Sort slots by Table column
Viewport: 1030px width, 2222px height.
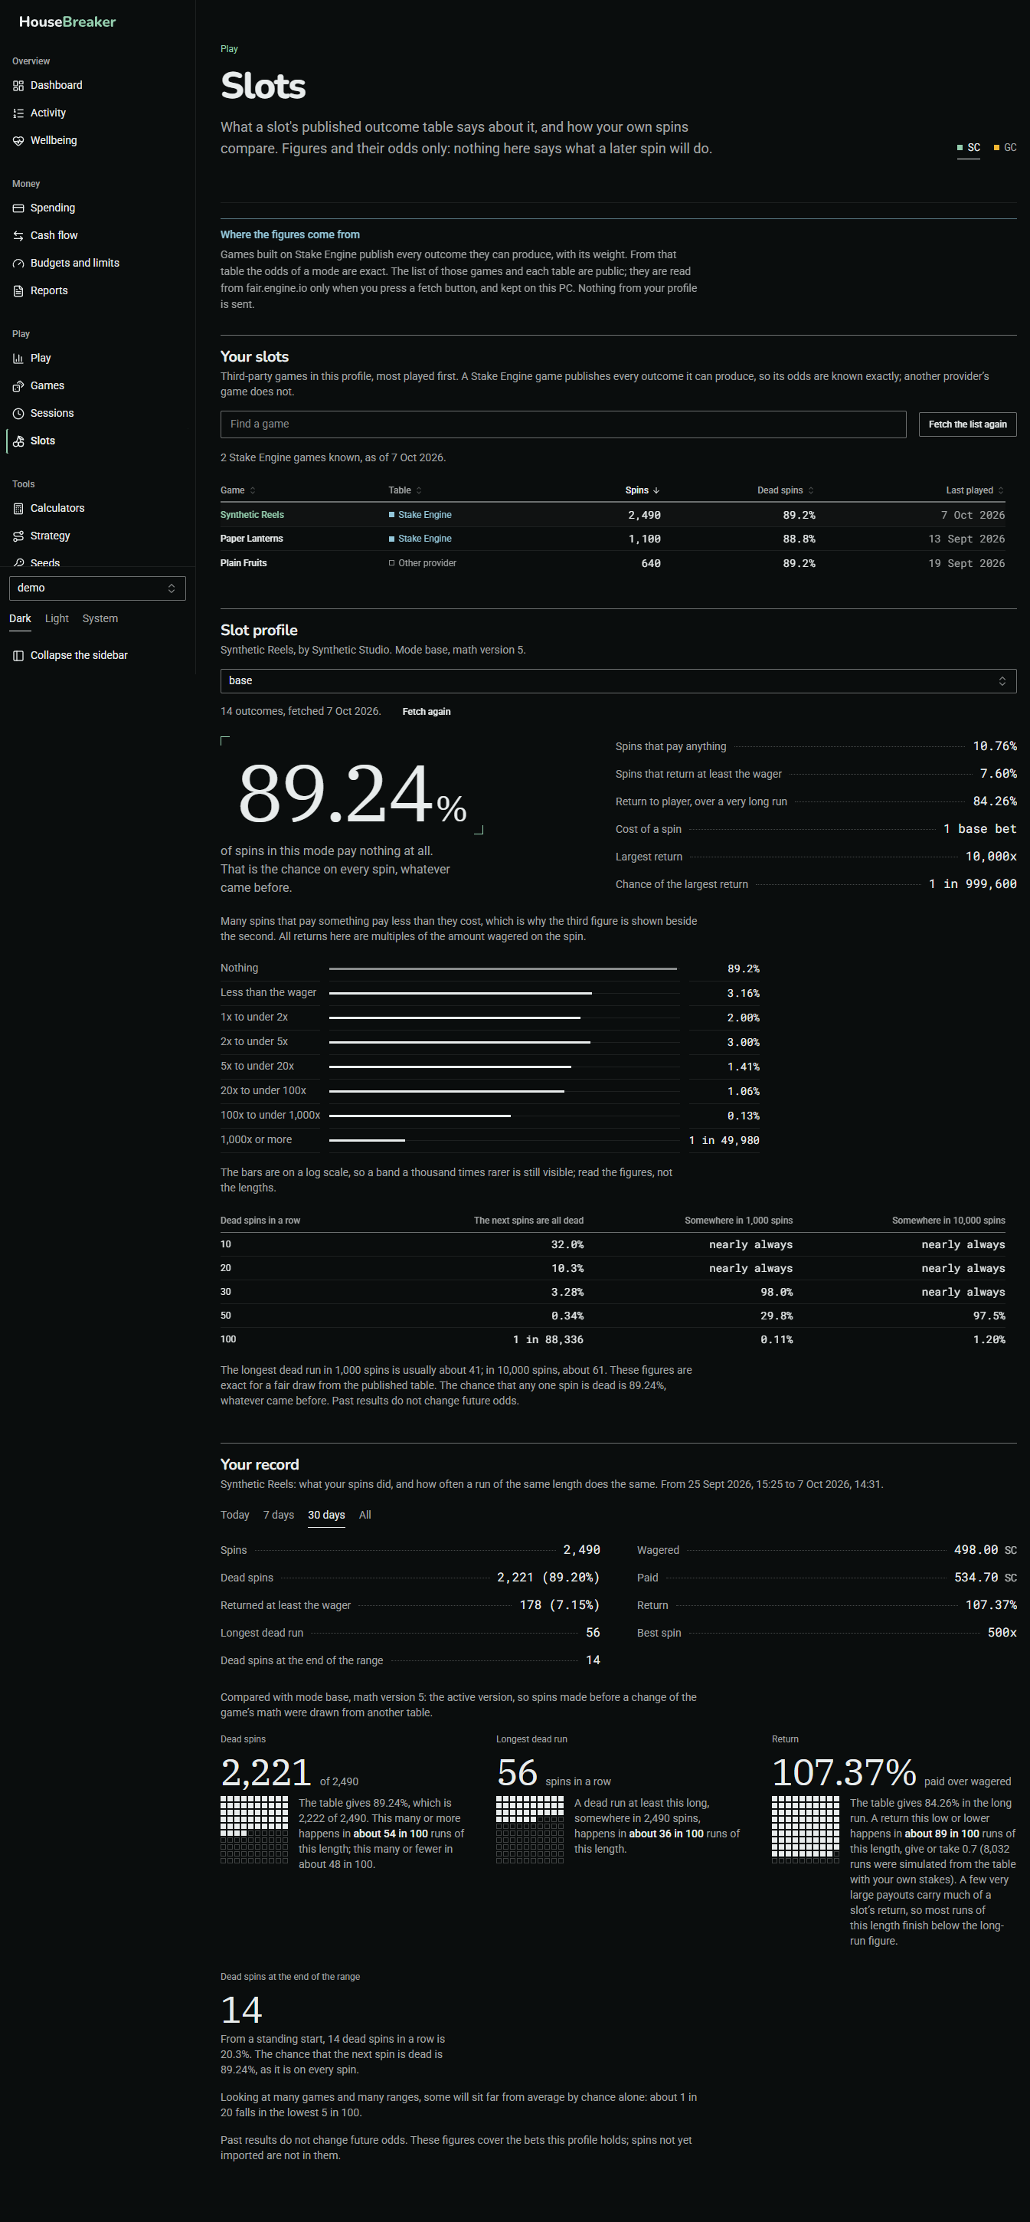click(405, 490)
